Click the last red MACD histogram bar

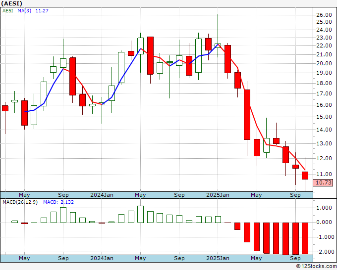[305, 238]
